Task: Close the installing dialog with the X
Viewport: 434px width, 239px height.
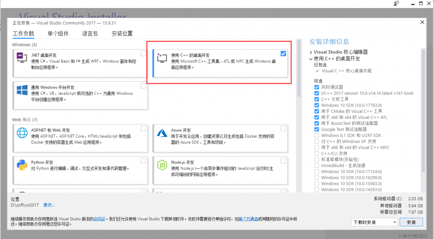Action: pos(422,22)
